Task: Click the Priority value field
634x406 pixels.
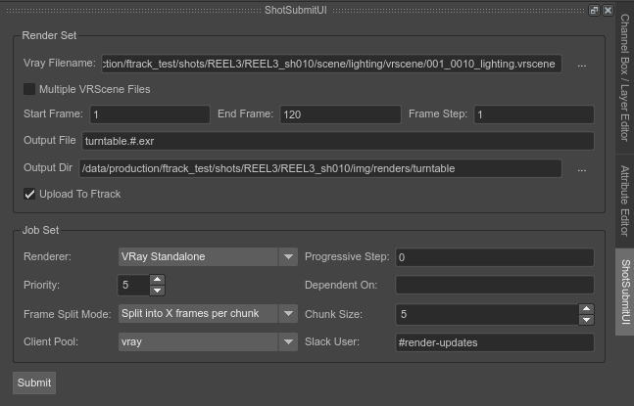Action: (134, 285)
